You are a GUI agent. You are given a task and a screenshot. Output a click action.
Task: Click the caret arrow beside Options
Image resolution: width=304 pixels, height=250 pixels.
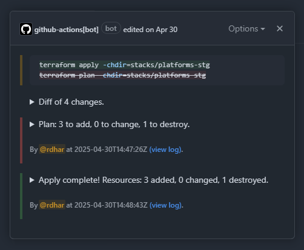pos(263,29)
